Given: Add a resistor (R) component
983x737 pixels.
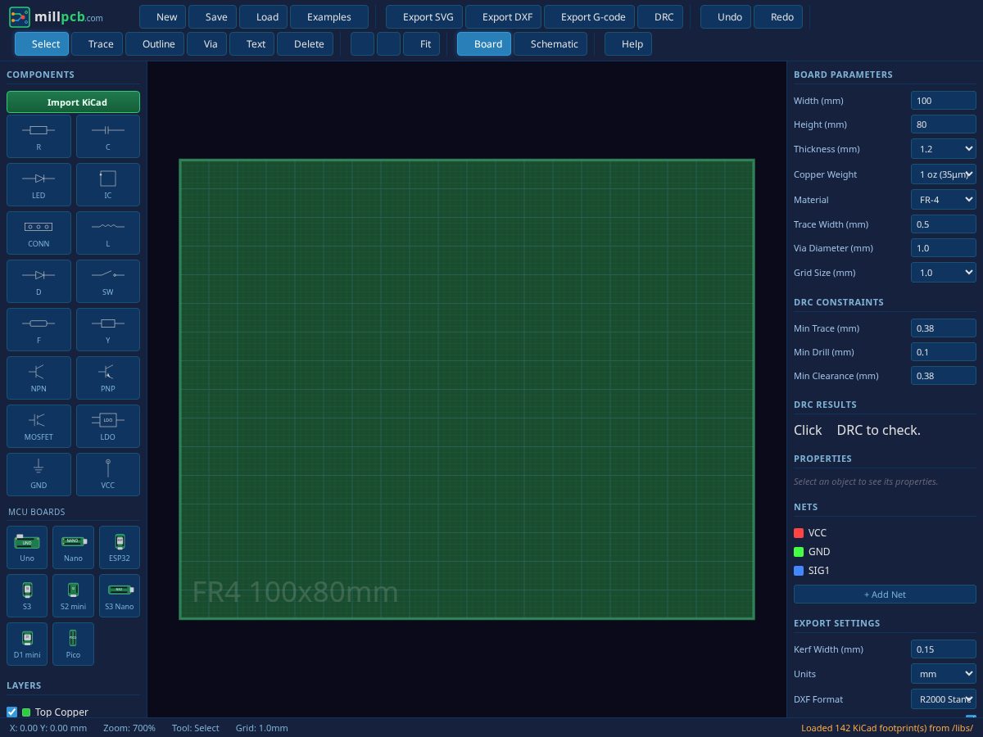Looking at the screenshot, I should pos(39,136).
